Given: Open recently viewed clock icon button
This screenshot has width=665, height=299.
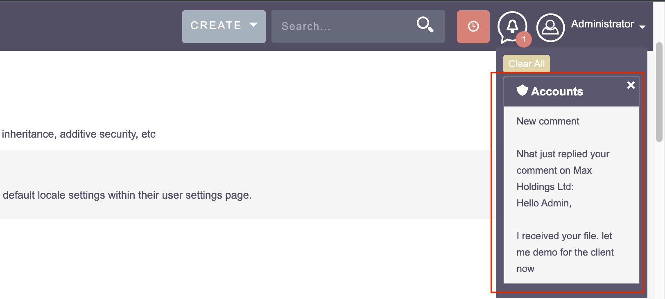Looking at the screenshot, I should click(x=473, y=26).
